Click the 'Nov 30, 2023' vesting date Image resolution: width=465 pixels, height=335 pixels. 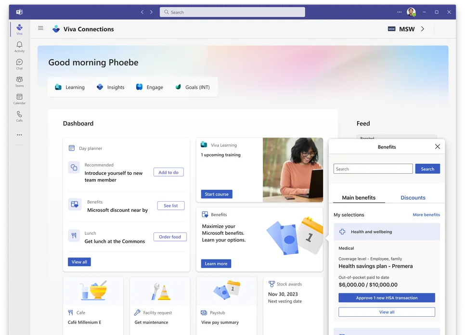pyautogui.click(x=283, y=294)
